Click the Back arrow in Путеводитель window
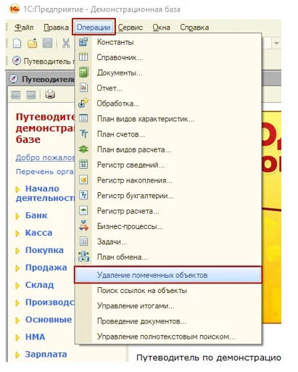The height and width of the screenshot is (372, 298). [x=16, y=95]
